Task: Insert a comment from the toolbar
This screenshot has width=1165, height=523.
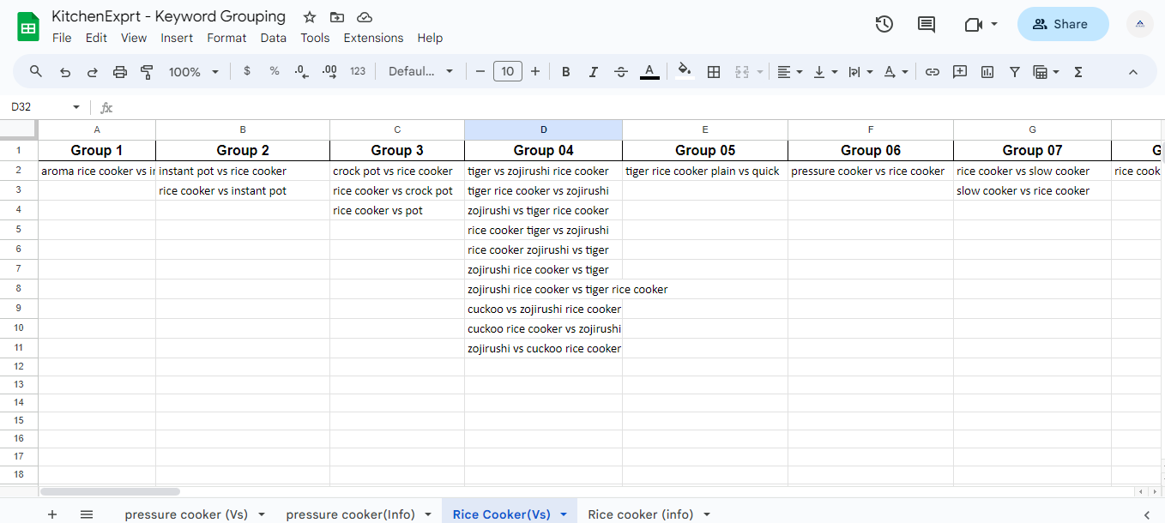Action: [x=960, y=72]
